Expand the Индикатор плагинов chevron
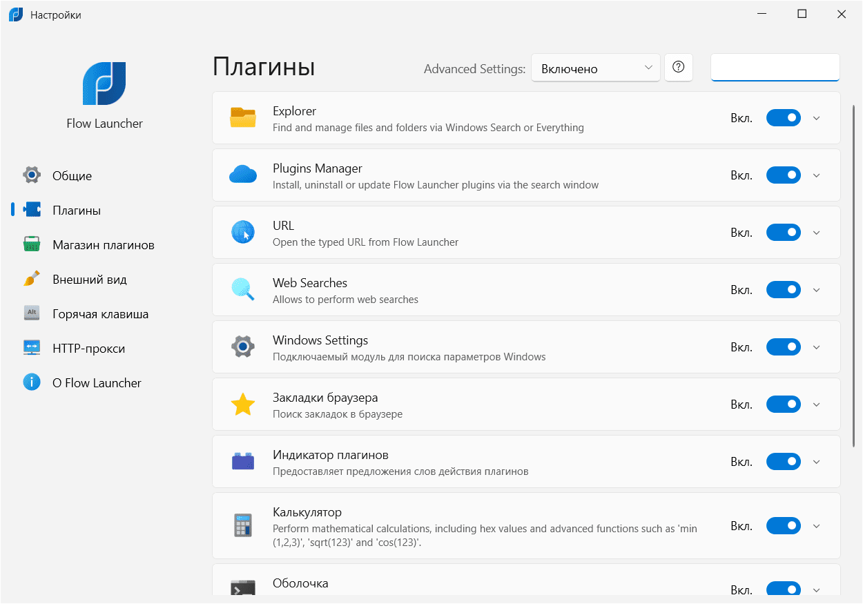The height and width of the screenshot is (604, 863). pos(817,462)
